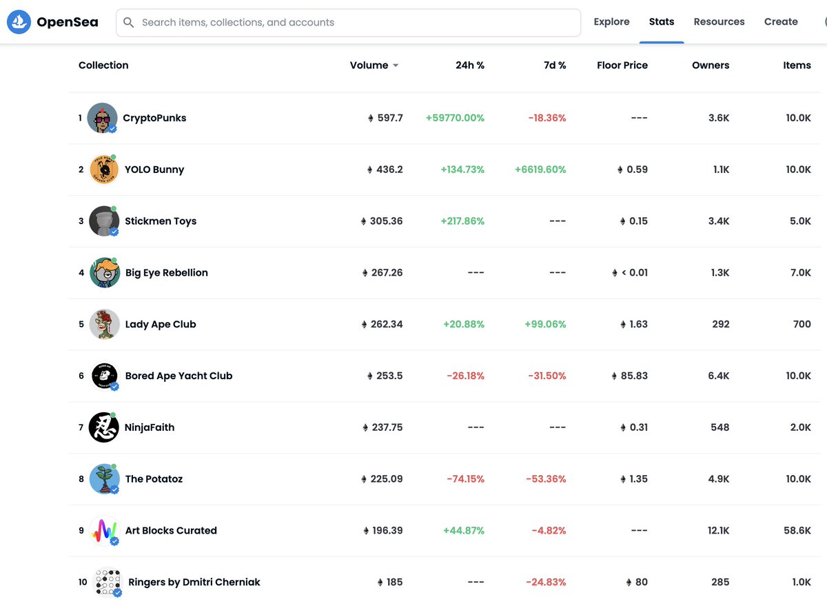
Task: Open the Stickmen Toys collection link
Action: (x=161, y=221)
